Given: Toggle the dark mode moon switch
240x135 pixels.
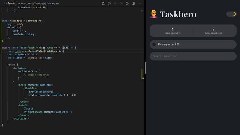Looking at the screenshot, I should coord(231,14).
